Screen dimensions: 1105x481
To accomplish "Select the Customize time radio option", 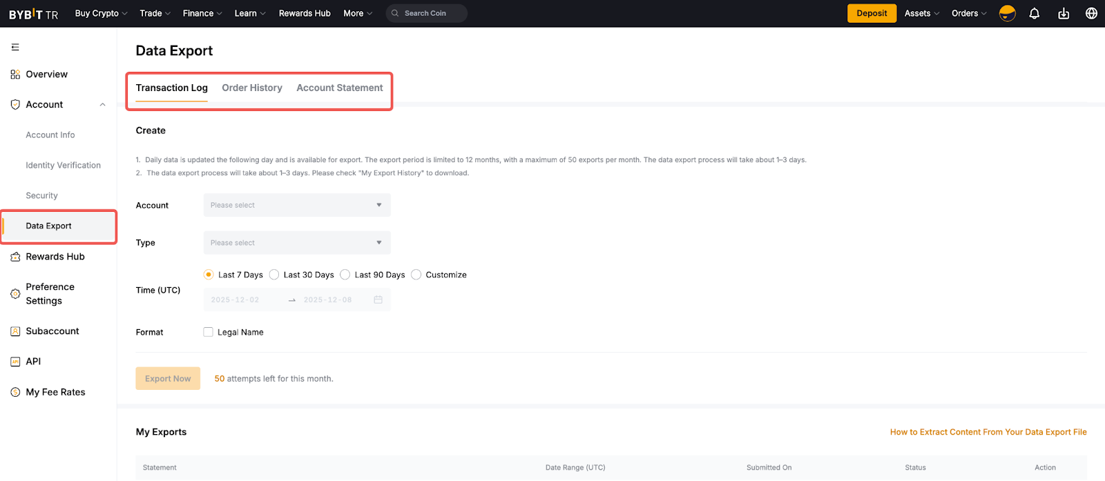I will 416,275.
